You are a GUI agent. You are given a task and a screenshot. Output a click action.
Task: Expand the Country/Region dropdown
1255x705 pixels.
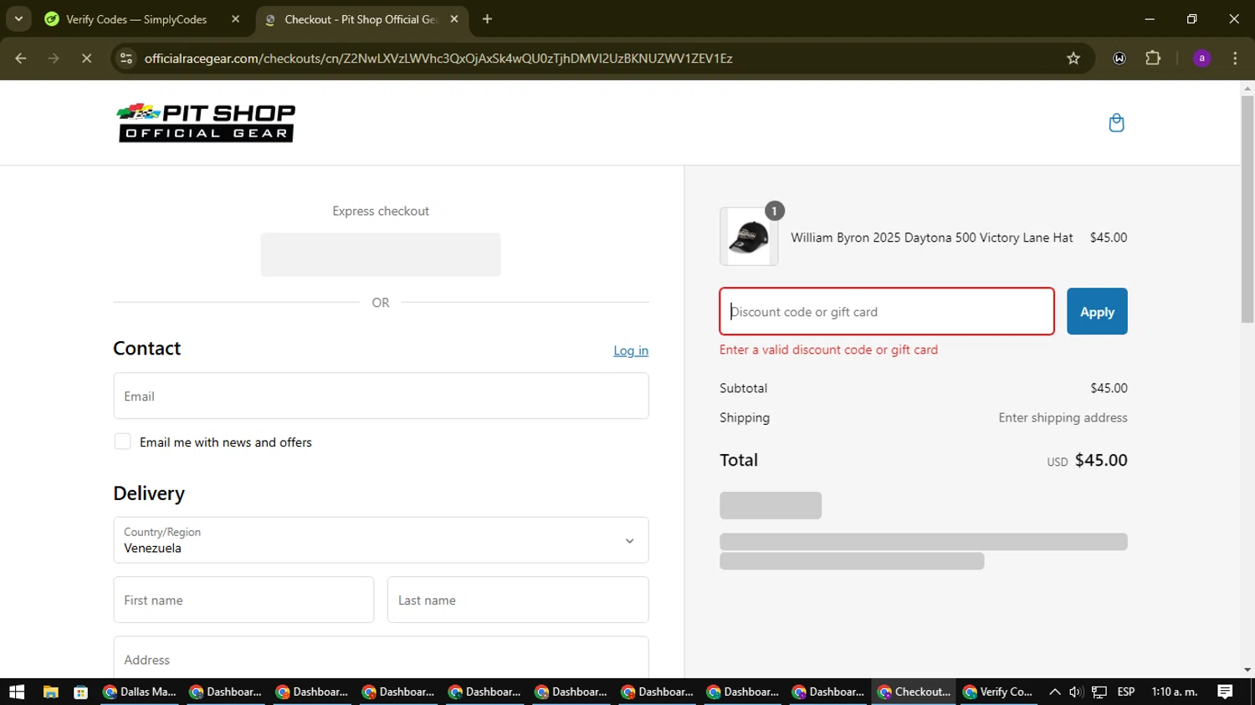[381, 540]
